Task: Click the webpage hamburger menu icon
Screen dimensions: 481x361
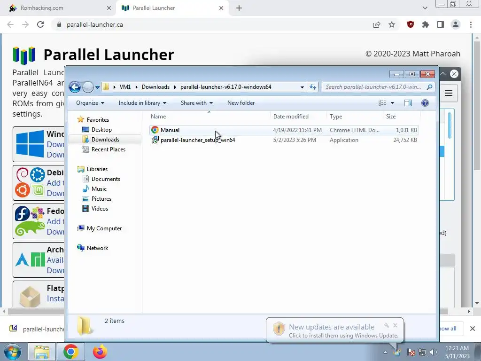Action: click(449, 93)
